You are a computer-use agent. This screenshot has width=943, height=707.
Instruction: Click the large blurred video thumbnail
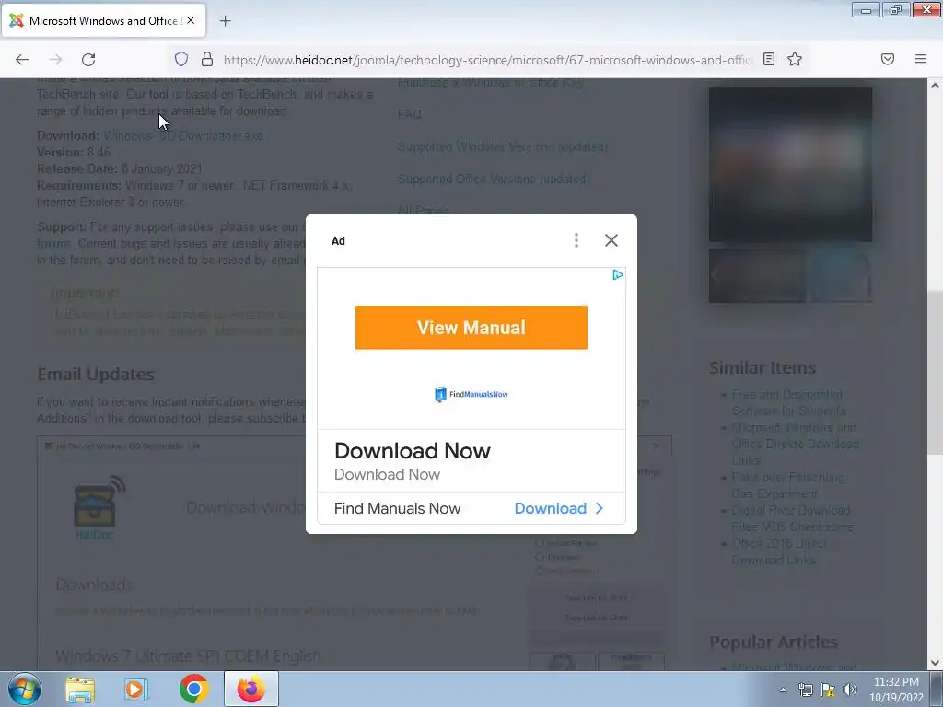[x=790, y=165]
